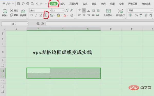Viewport: 154px width, 96px height.
Task: Click into the formula bar field
Action: [x=100, y=24]
